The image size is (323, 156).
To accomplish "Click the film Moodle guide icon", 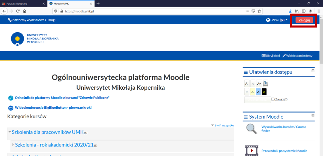I will (251, 151).
